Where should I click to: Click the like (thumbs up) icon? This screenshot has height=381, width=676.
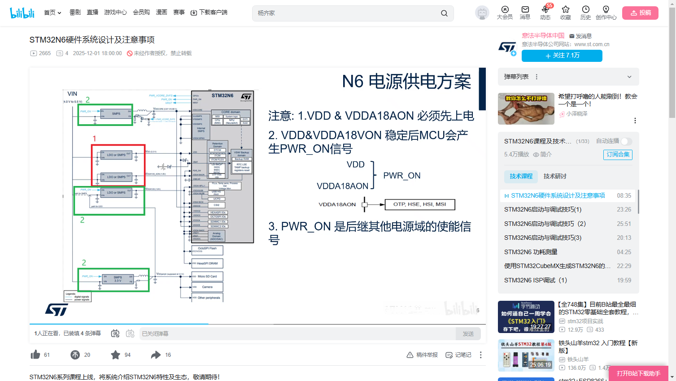click(35, 355)
